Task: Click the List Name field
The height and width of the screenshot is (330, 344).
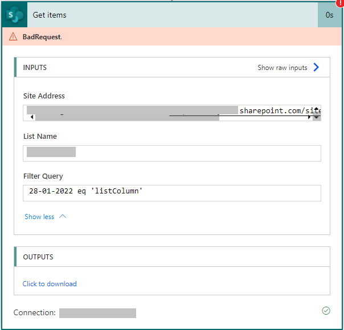Action: [172, 153]
